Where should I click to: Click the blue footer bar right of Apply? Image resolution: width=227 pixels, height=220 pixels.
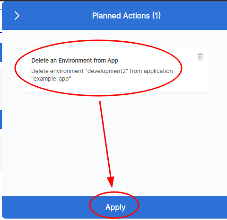click(183, 207)
